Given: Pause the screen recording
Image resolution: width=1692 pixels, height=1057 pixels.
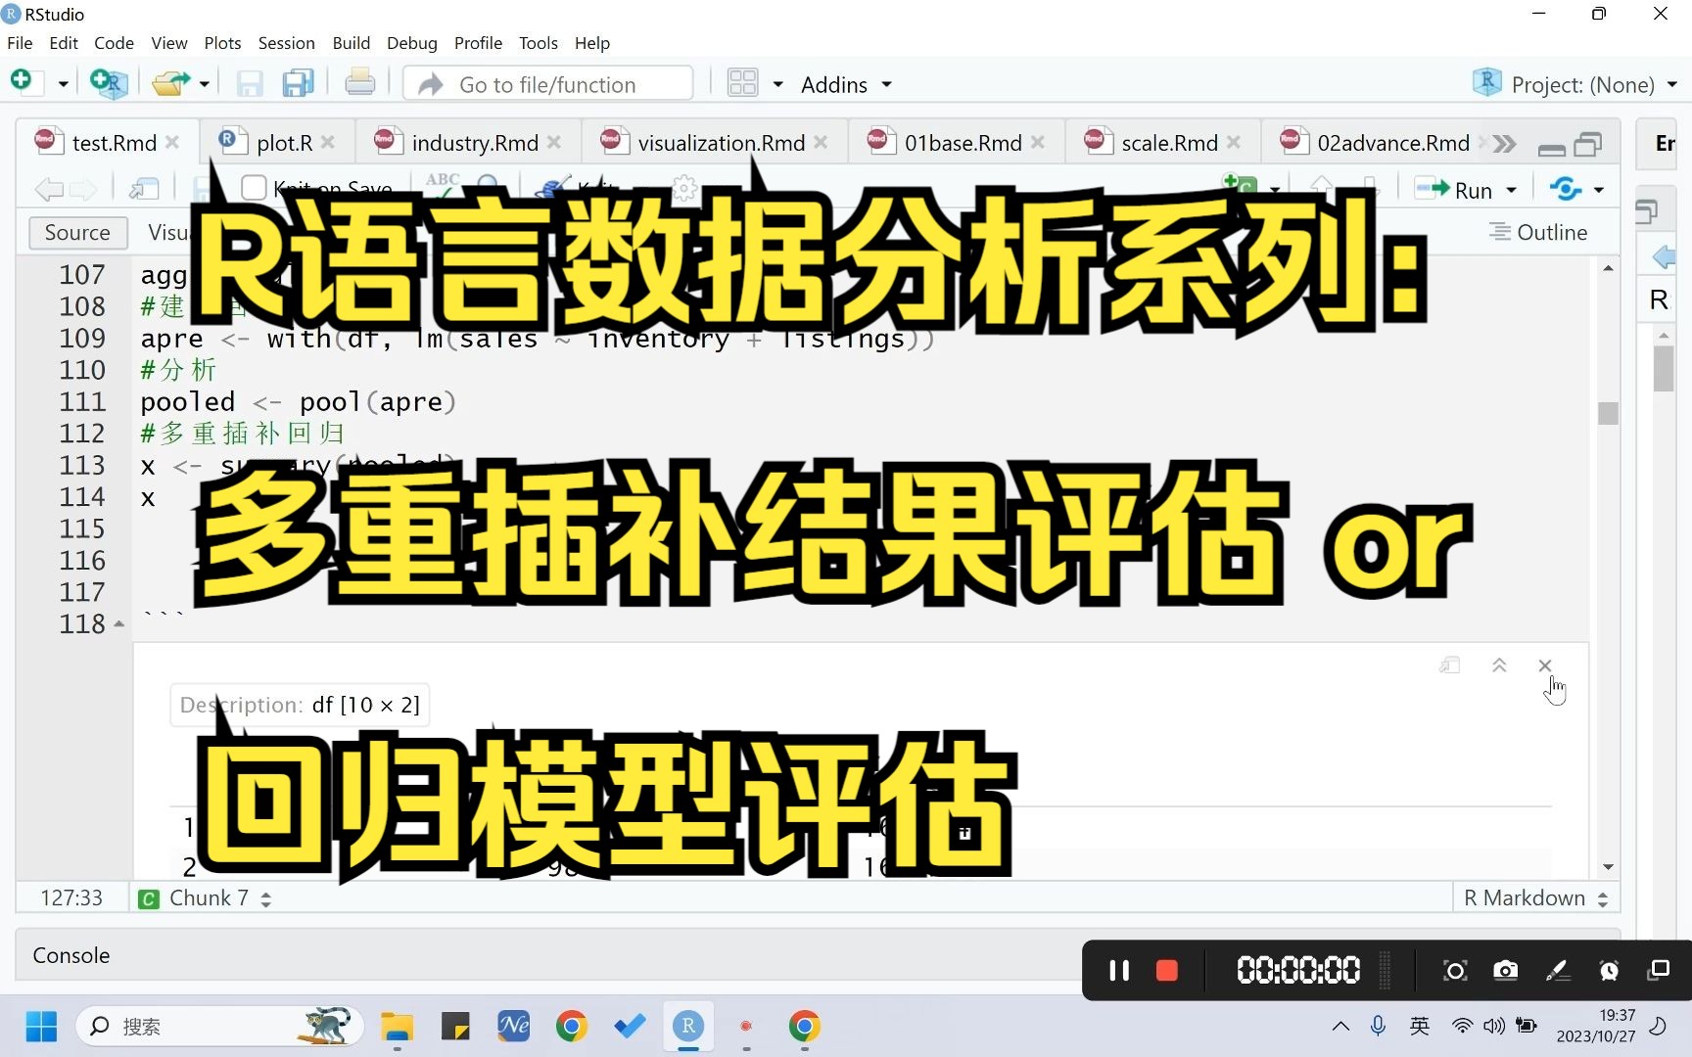Looking at the screenshot, I should 1119,970.
